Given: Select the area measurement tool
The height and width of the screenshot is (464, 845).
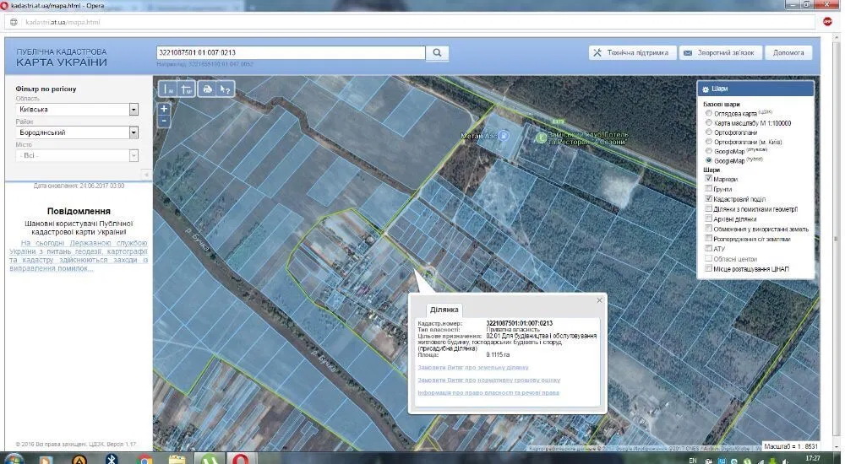Looking at the screenshot, I should click(186, 89).
